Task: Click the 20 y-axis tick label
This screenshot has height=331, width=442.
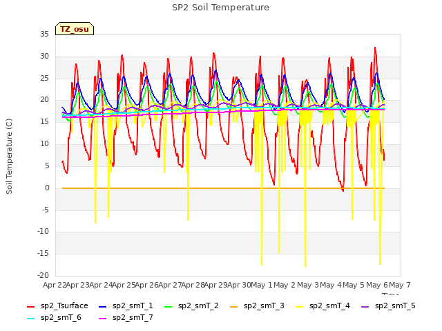Action: point(44,99)
